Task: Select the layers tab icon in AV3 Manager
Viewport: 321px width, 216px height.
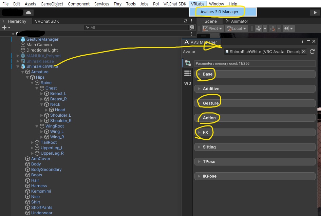Action: point(188,63)
